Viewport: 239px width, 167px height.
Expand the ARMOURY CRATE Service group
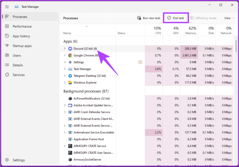pos(65,146)
